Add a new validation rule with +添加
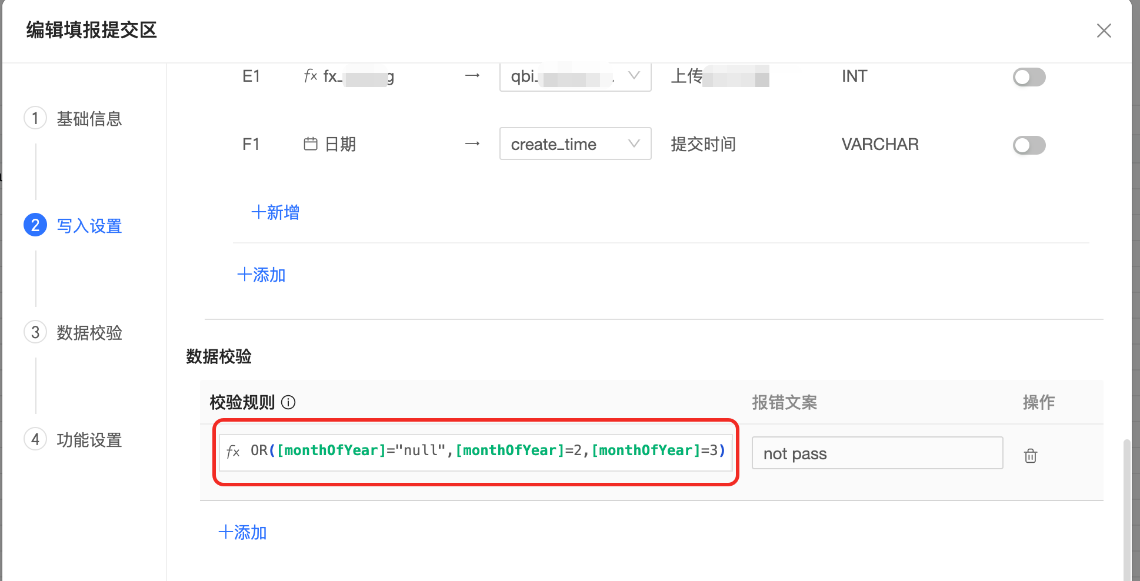Viewport: 1140px width, 581px height. tap(242, 532)
